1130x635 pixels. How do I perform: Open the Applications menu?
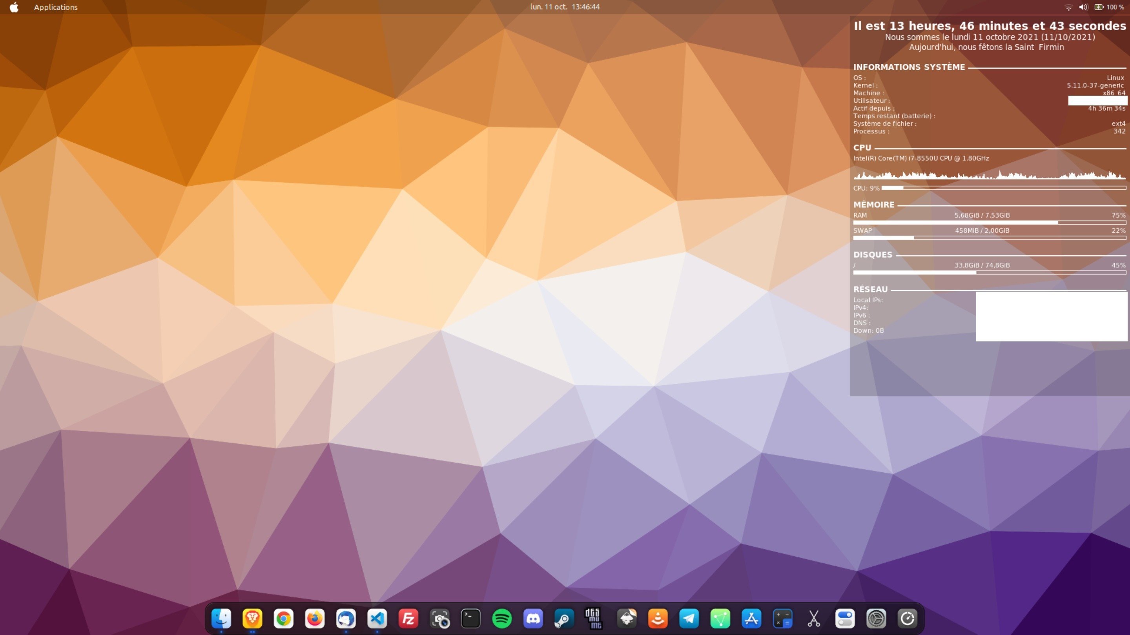(56, 7)
